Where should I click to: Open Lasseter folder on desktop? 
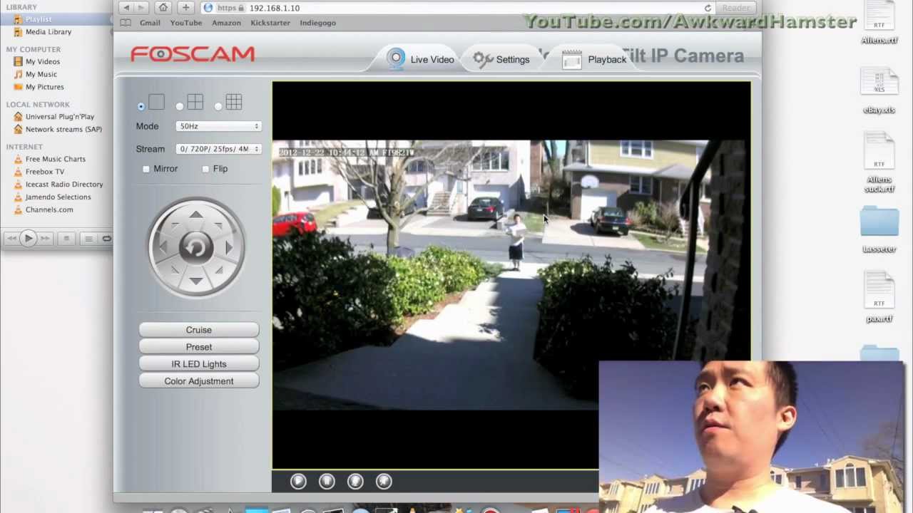pyautogui.click(x=879, y=229)
